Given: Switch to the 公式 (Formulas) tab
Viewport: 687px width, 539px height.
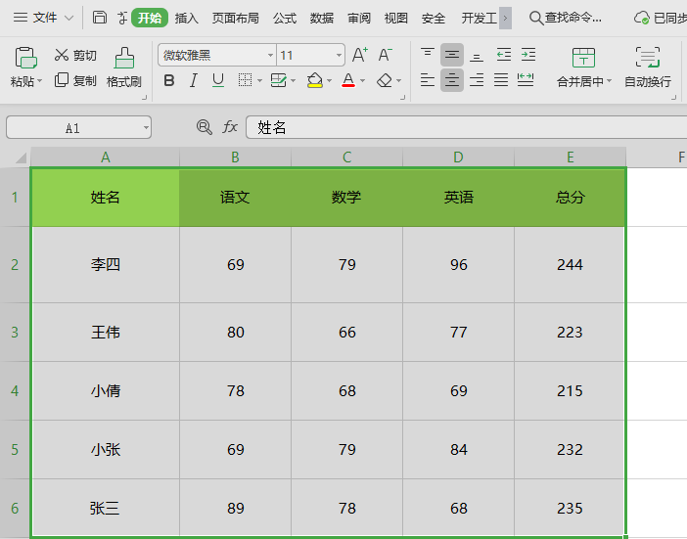Looking at the screenshot, I should coord(285,18).
